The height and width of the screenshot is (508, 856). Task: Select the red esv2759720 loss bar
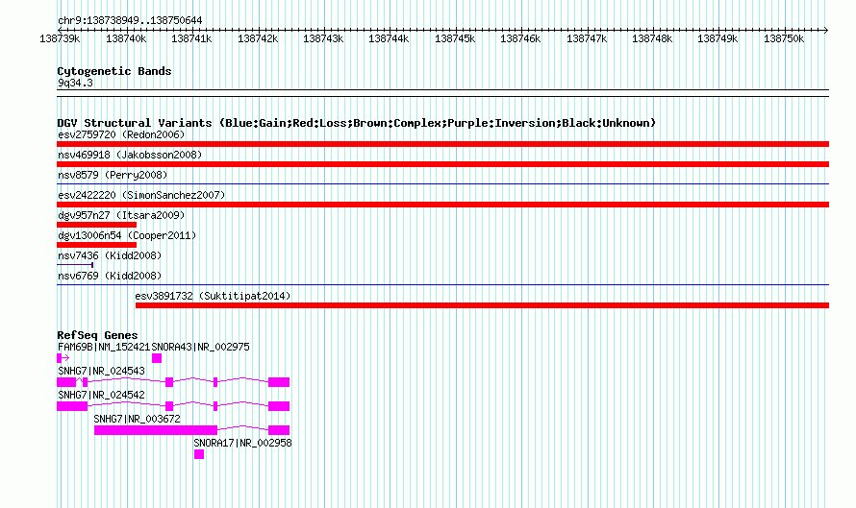point(442,144)
